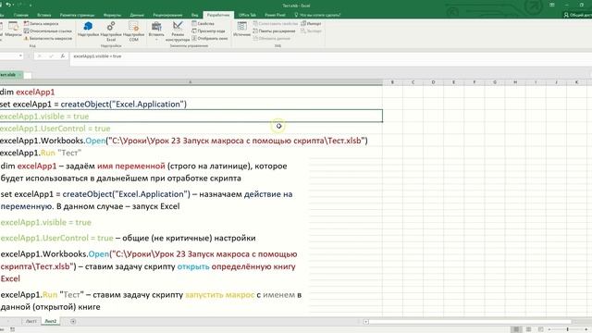The height and width of the screenshot is (333, 592).
Task: Open control Свойства (Properties)
Action: tap(203, 24)
